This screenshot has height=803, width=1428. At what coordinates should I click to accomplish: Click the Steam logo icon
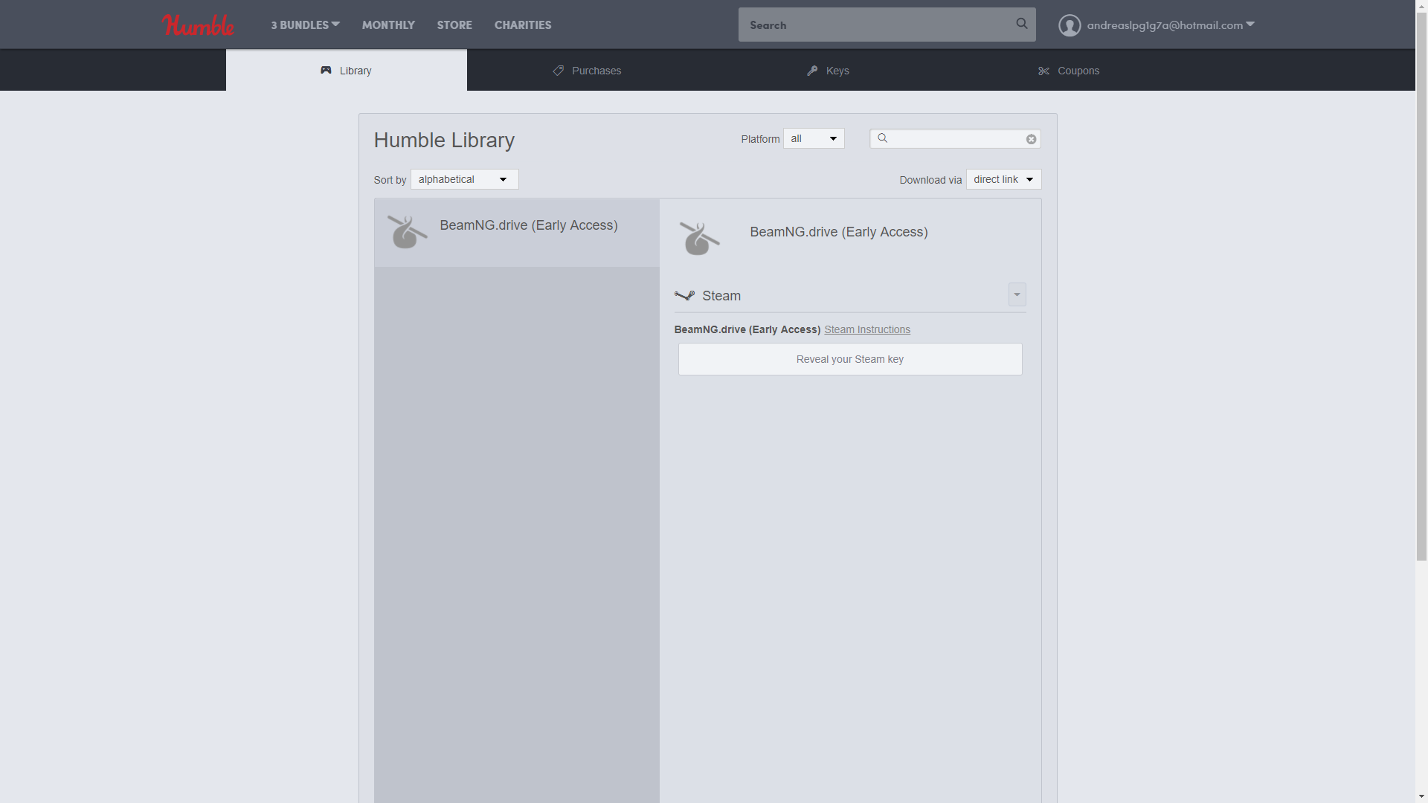point(684,295)
